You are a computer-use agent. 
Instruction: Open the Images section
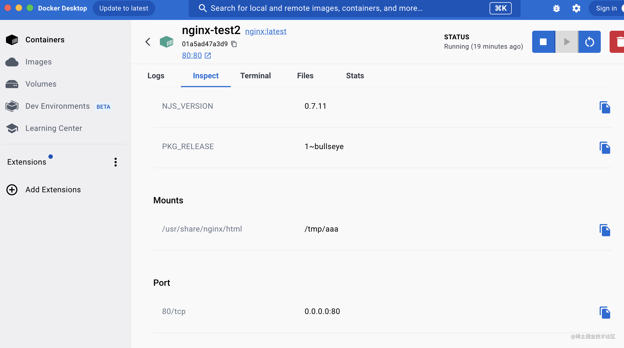tap(39, 62)
